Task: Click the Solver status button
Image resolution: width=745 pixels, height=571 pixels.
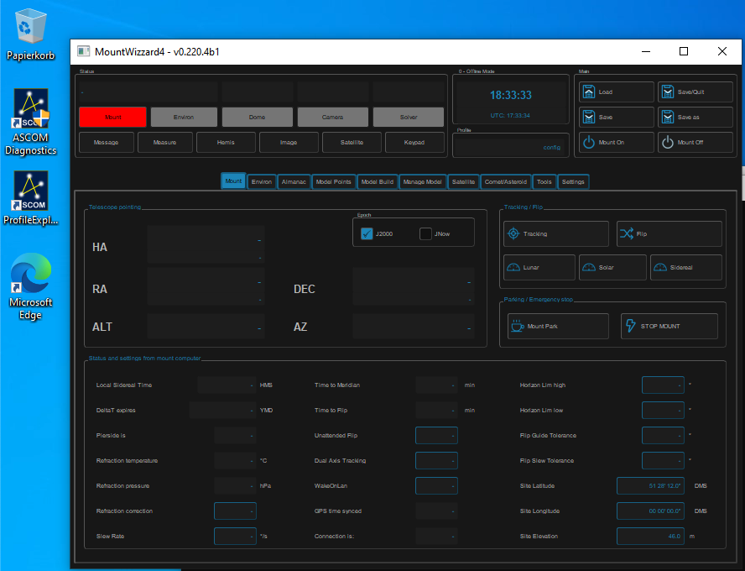Action: 409,117
